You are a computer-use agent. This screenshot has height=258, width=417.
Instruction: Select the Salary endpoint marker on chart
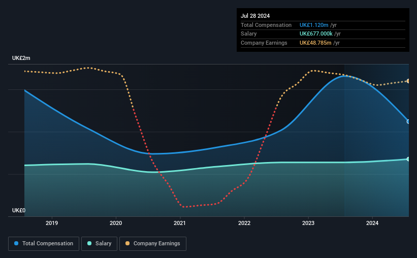coord(408,159)
